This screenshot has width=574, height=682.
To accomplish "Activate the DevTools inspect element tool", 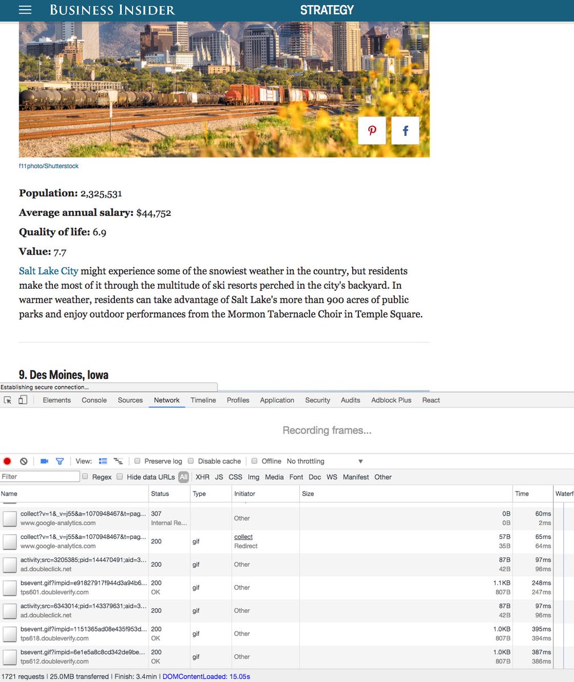I will 8,400.
